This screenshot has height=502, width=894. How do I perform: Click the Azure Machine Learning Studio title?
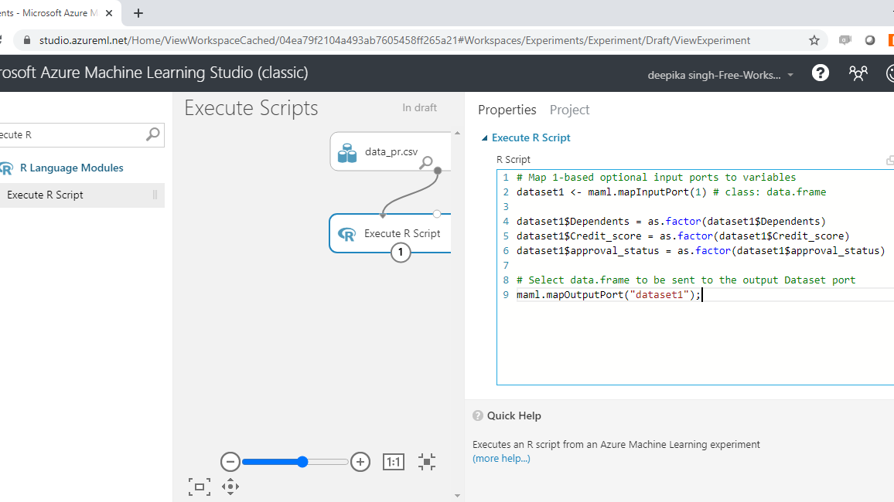[154, 73]
